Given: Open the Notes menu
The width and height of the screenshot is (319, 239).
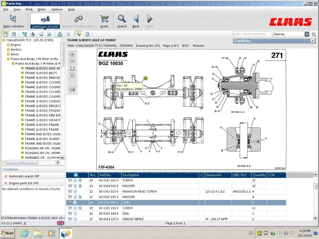Looking at the screenshot, I should click(42, 9).
